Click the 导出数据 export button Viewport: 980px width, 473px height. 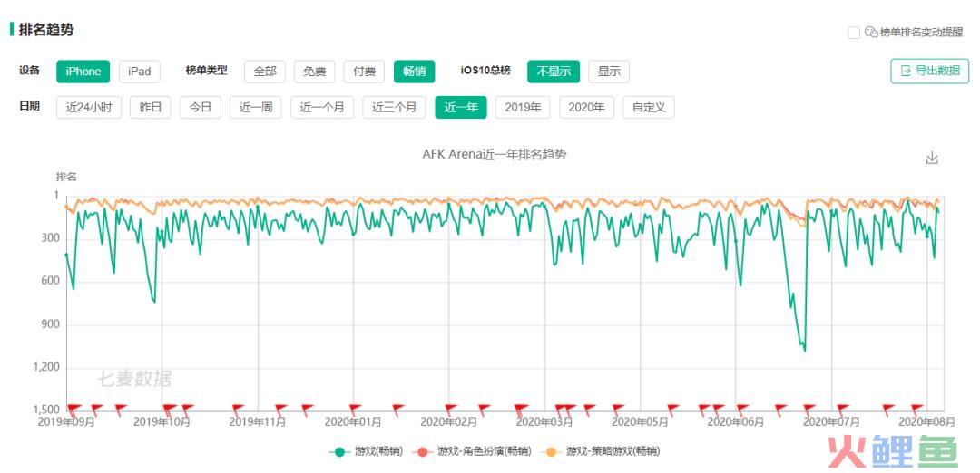[929, 72]
